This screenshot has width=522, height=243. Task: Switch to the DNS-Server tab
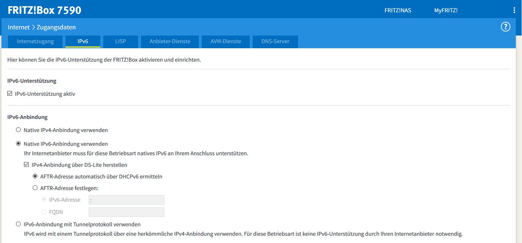click(x=276, y=41)
